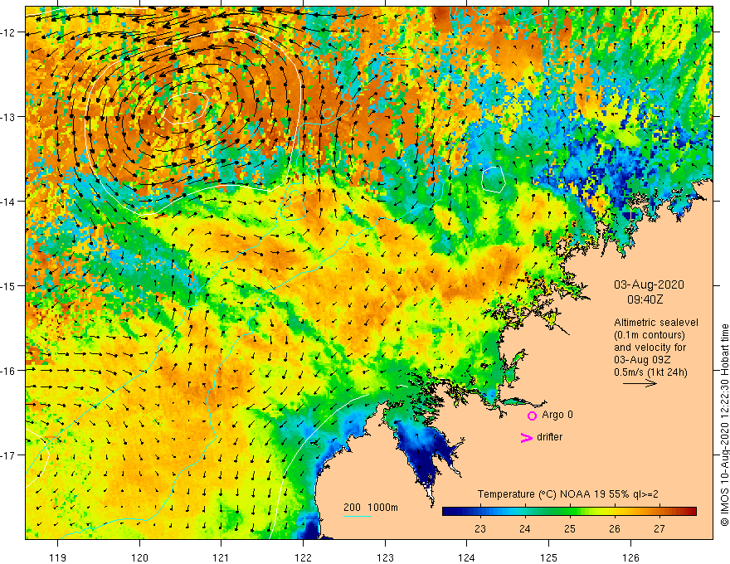Click longitude axis label 120

[x=139, y=558]
